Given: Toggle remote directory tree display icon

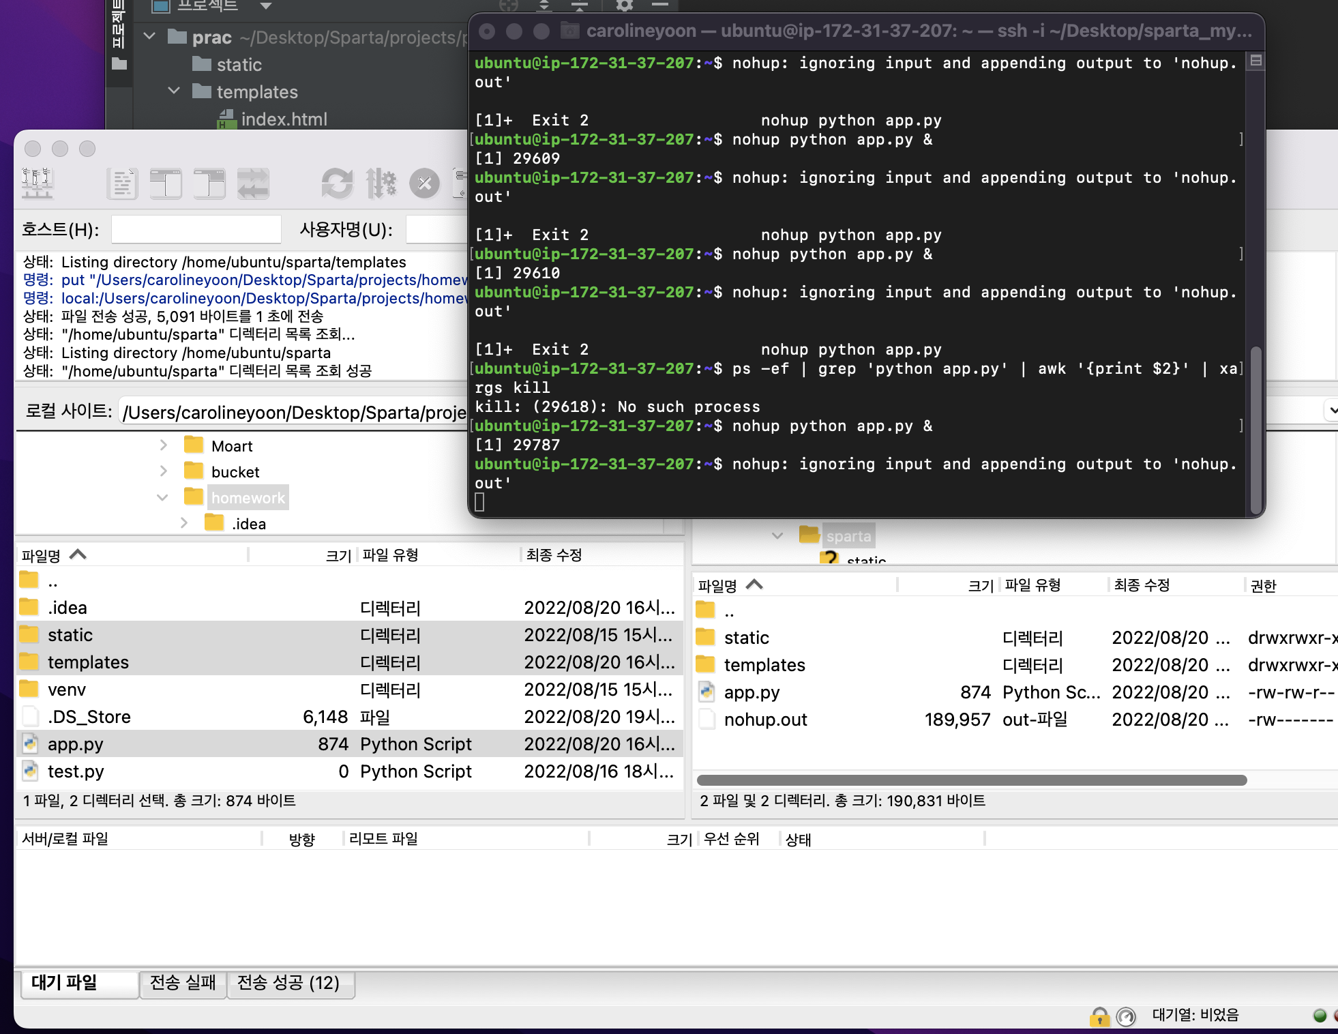Looking at the screenshot, I should 209,183.
